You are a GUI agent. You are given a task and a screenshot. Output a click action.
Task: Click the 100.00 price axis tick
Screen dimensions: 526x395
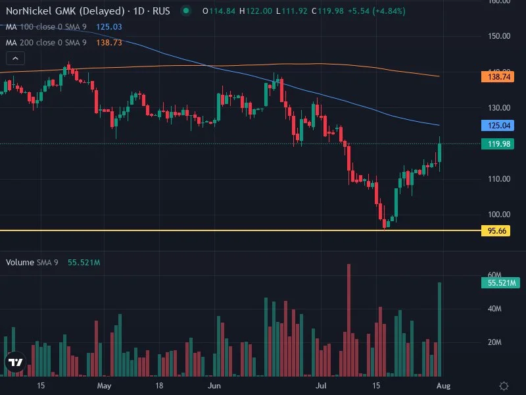[499, 215]
